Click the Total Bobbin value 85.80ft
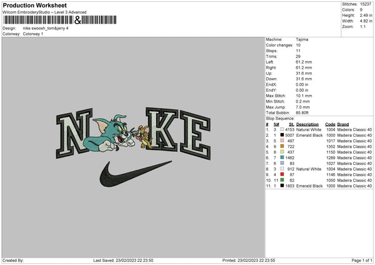 coord(302,112)
